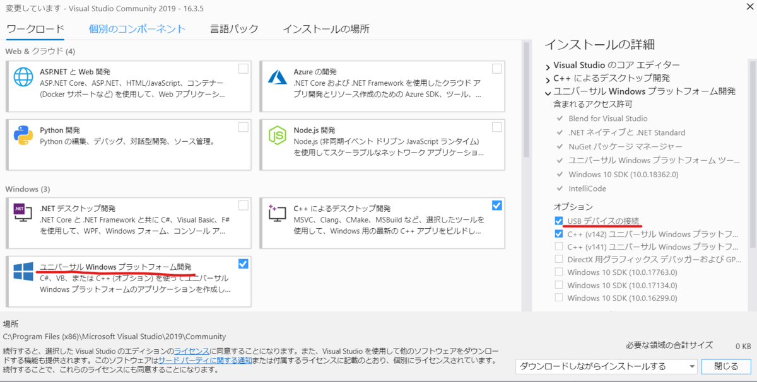The height and width of the screenshot is (382, 757).
Task: Click the Web & クラウド (4) section header
Action: (x=40, y=50)
